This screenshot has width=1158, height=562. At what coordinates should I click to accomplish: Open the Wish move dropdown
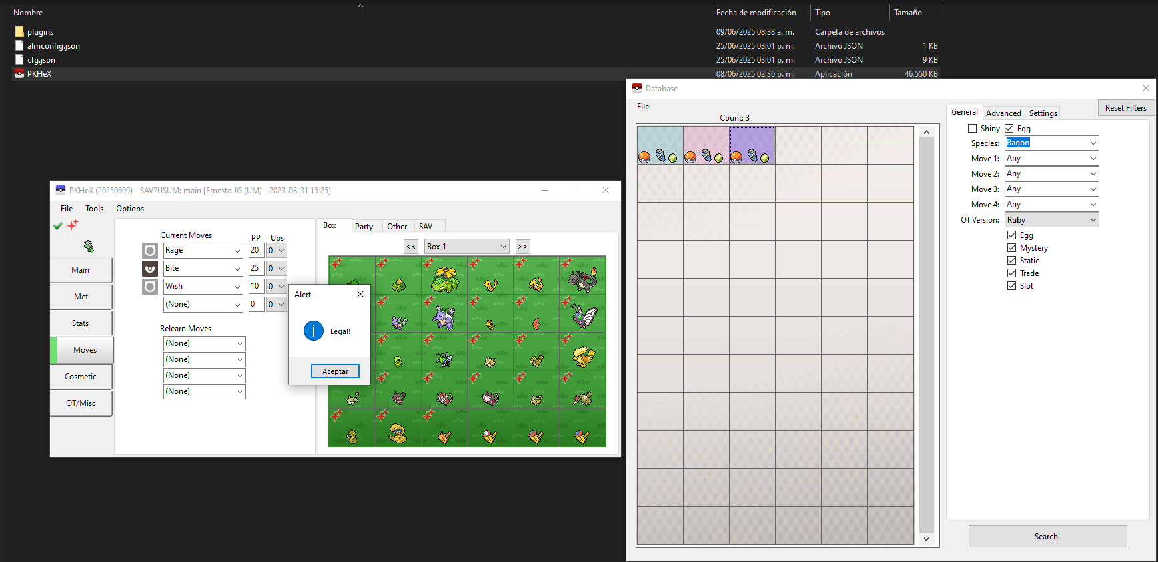[203, 287]
